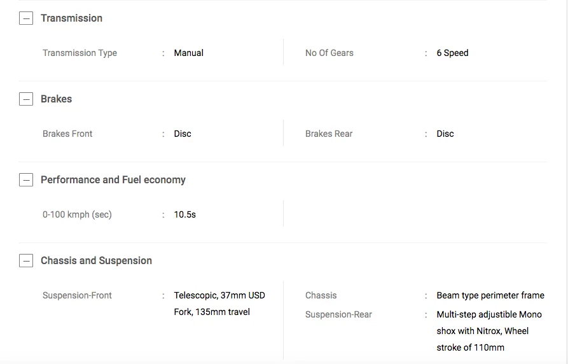Collapse Performance and Fuel economy minus icon
568x364 pixels.
[26, 180]
